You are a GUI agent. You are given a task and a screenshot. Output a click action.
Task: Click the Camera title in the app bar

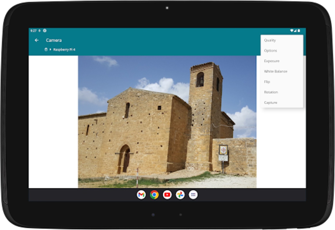pyautogui.click(x=54, y=40)
